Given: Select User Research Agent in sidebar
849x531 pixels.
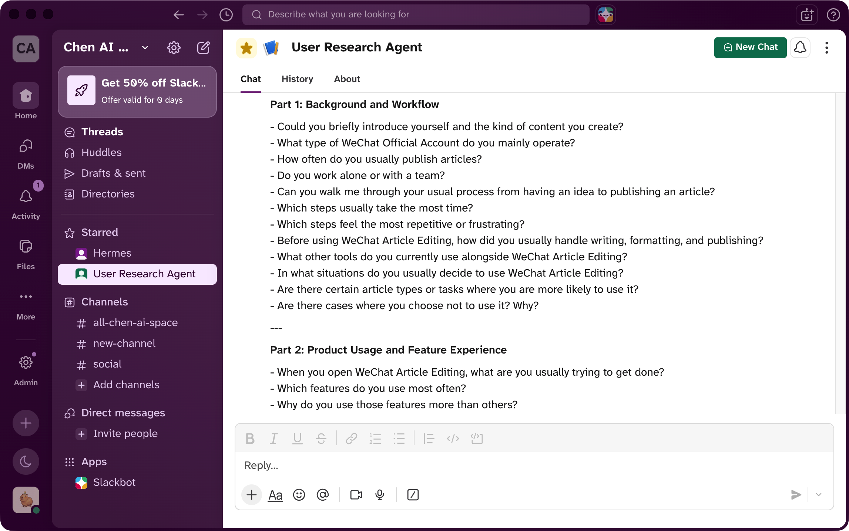Looking at the screenshot, I should coord(137,274).
